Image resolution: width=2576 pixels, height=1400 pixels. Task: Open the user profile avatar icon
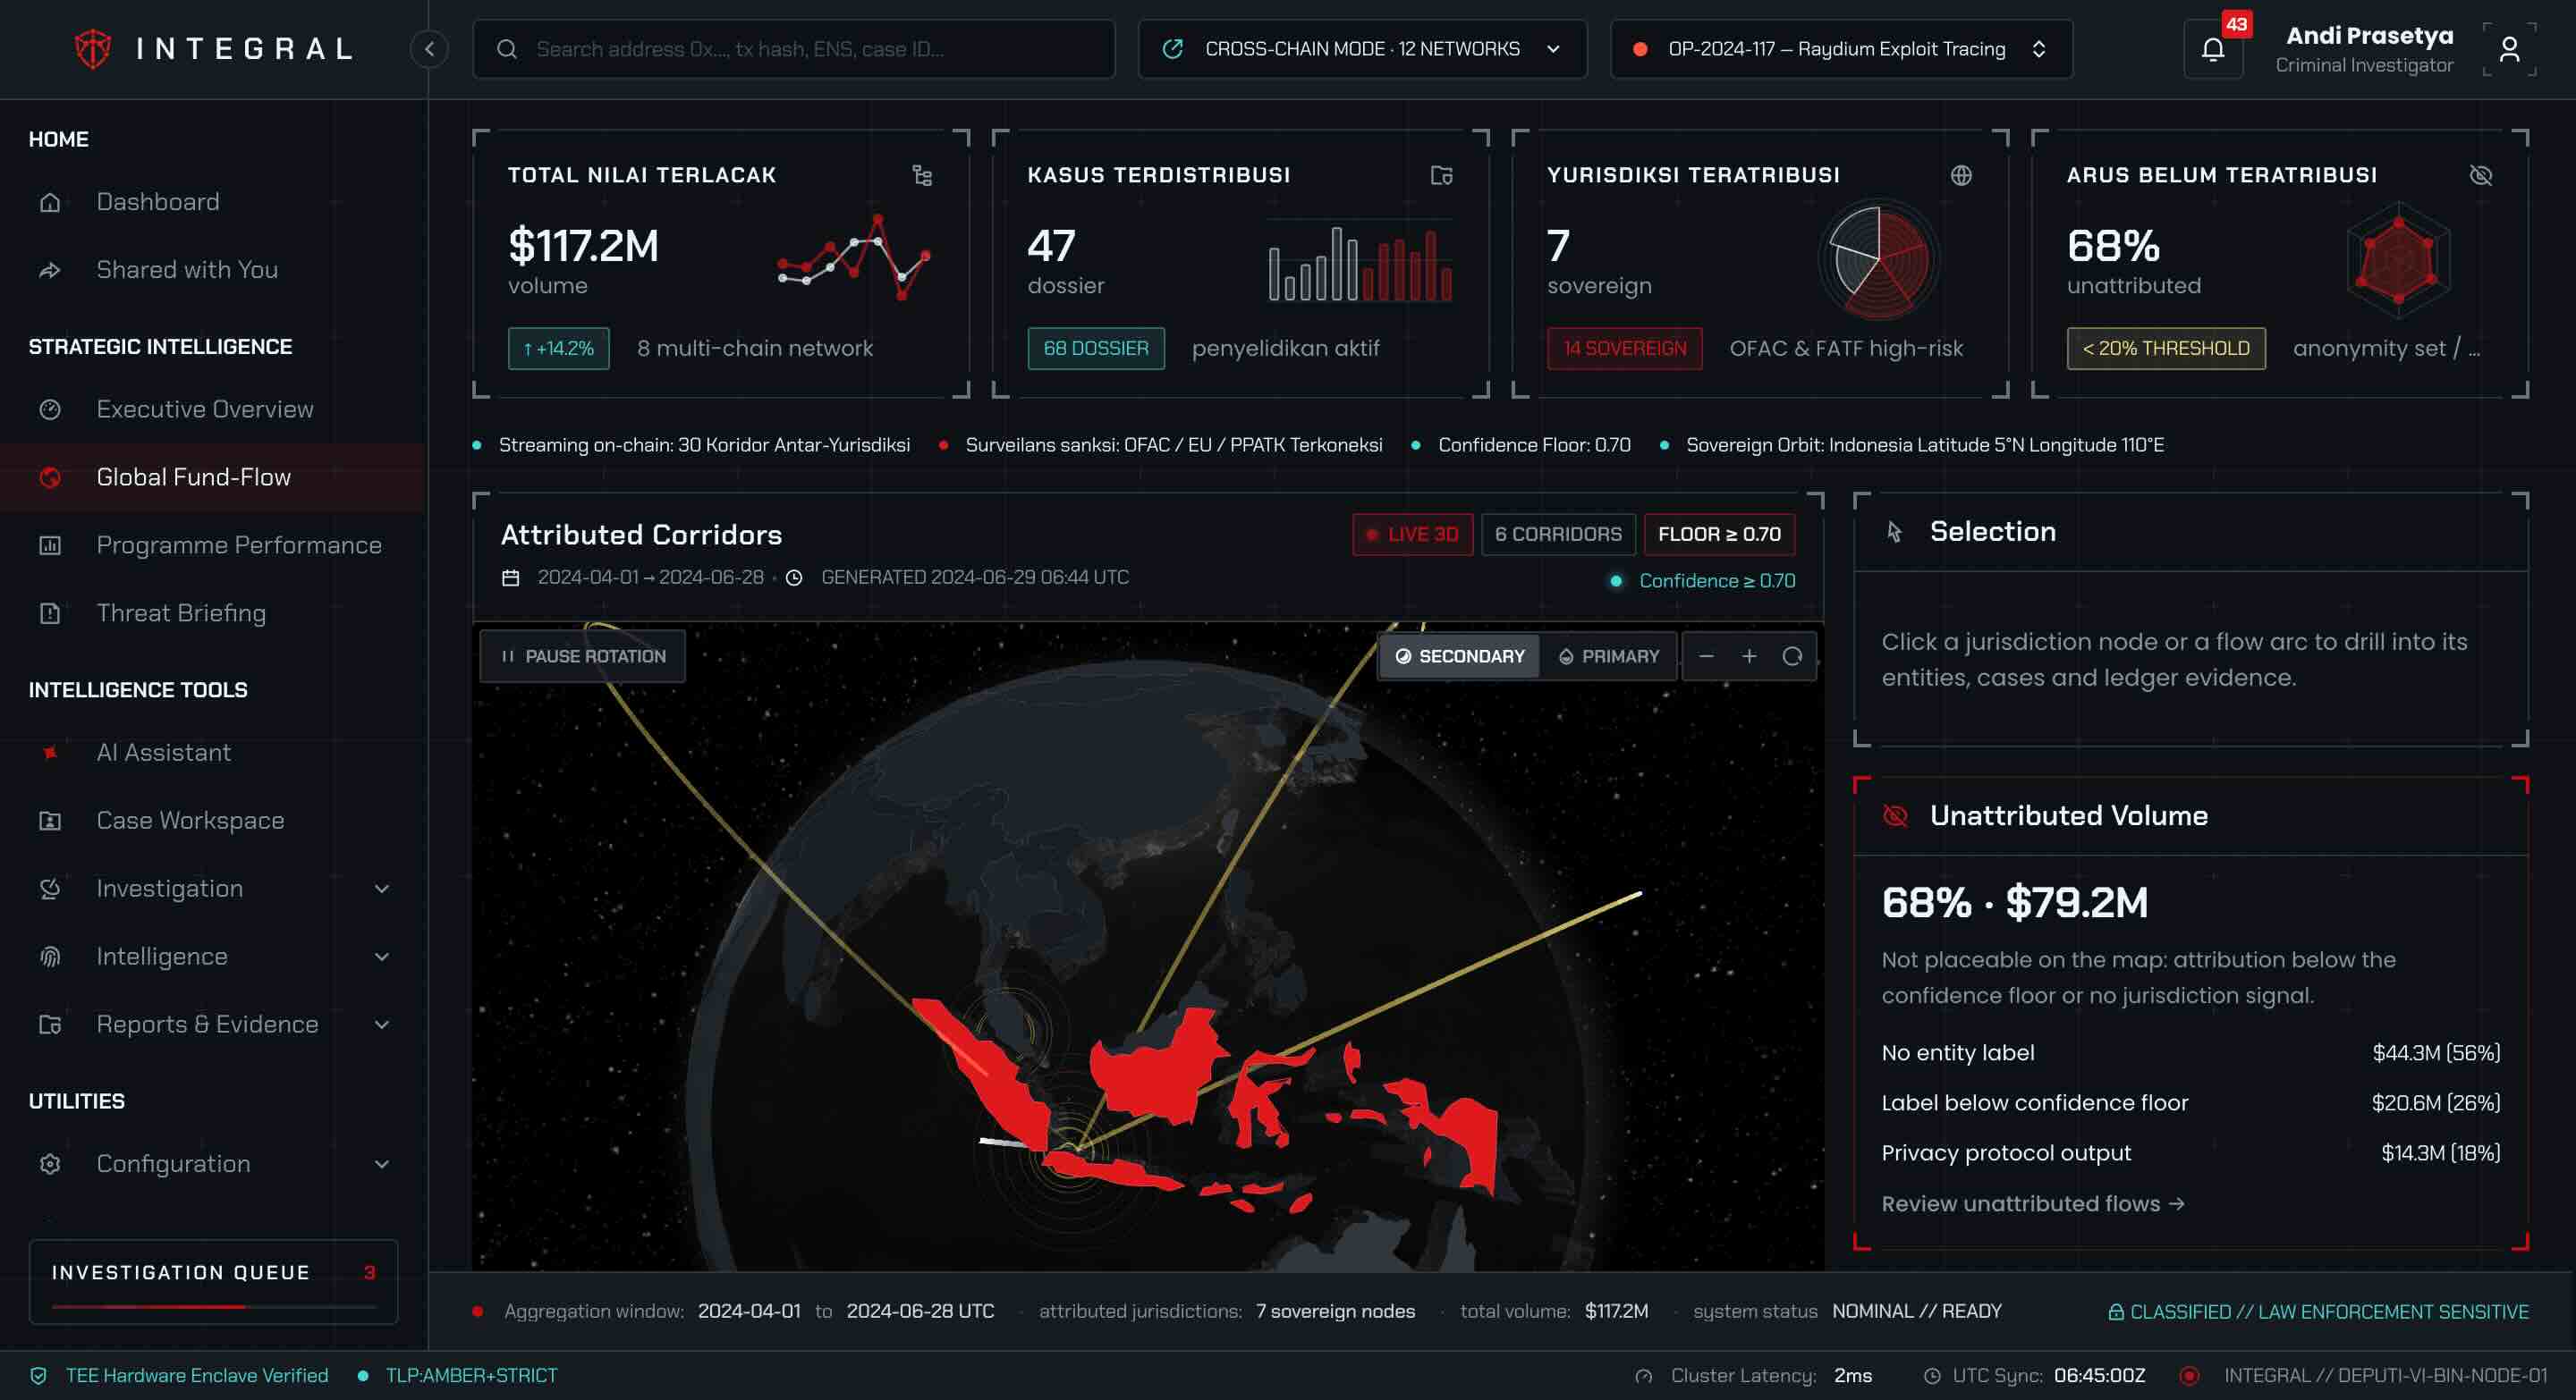coord(2509,48)
